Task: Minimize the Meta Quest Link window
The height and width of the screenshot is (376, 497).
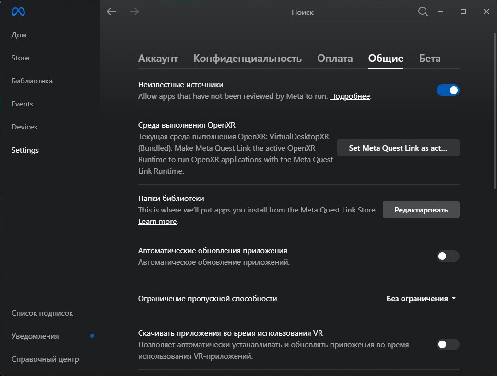Action: coord(440,12)
